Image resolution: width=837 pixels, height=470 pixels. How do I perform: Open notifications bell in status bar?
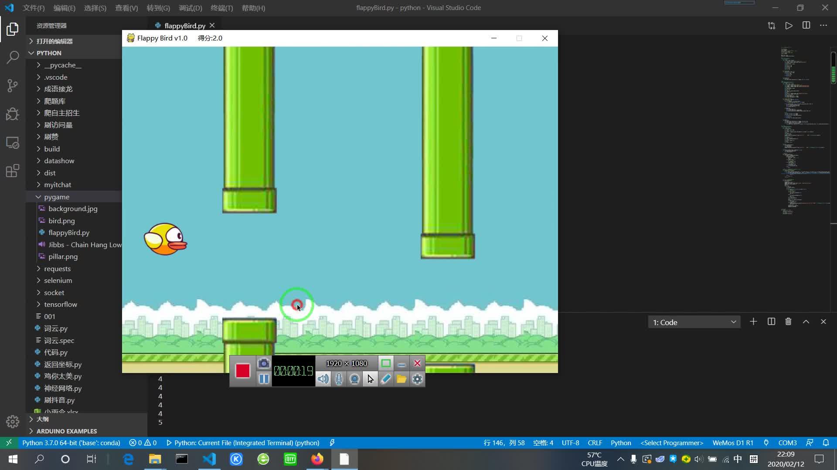[x=826, y=443]
